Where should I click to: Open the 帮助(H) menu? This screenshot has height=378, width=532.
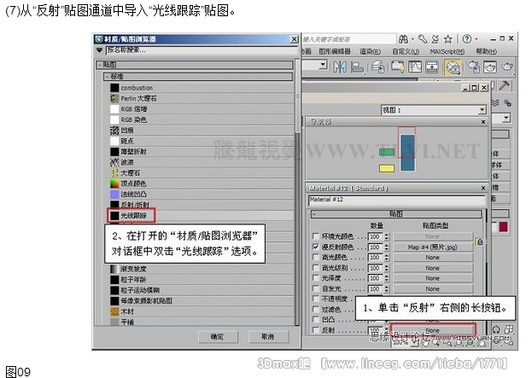tap(486, 52)
